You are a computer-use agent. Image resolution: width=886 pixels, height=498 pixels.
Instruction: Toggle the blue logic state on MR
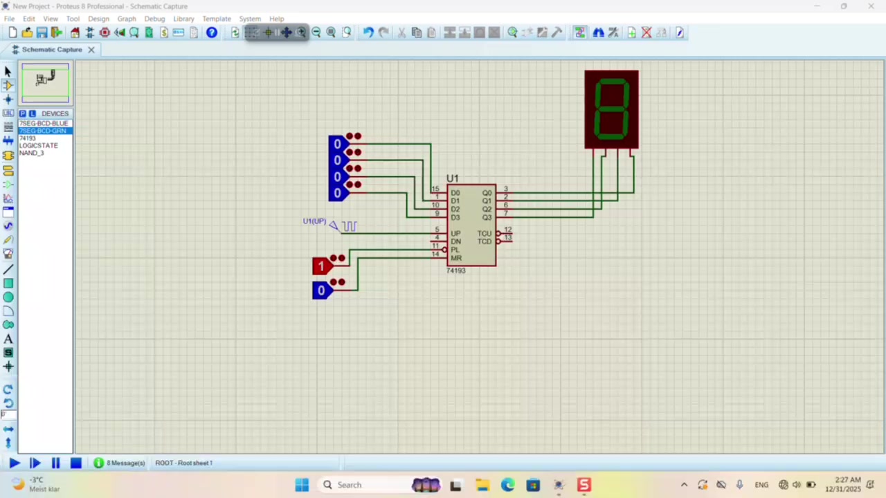click(321, 291)
